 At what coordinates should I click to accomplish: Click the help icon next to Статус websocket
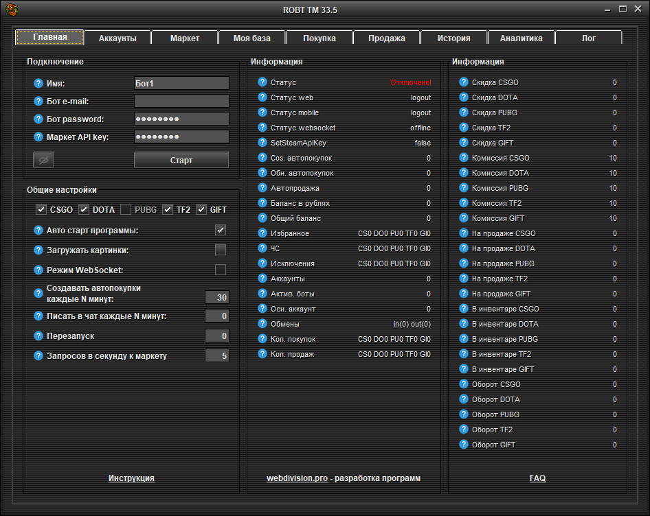click(262, 128)
